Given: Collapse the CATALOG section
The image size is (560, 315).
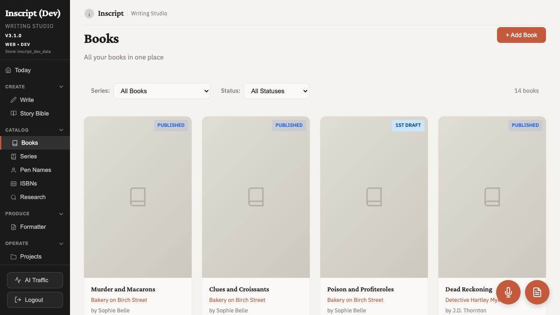Looking at the screenshot, I should [61, 129].
